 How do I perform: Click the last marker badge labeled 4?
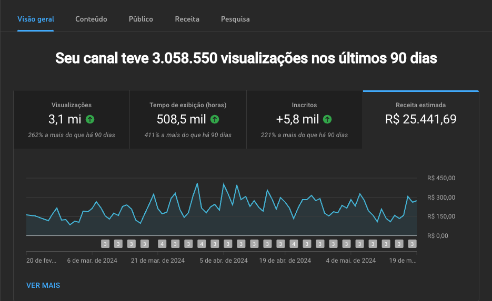point(294,244)
